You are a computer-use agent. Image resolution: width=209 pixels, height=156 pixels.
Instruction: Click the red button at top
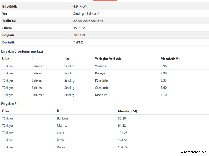(105, 0)
